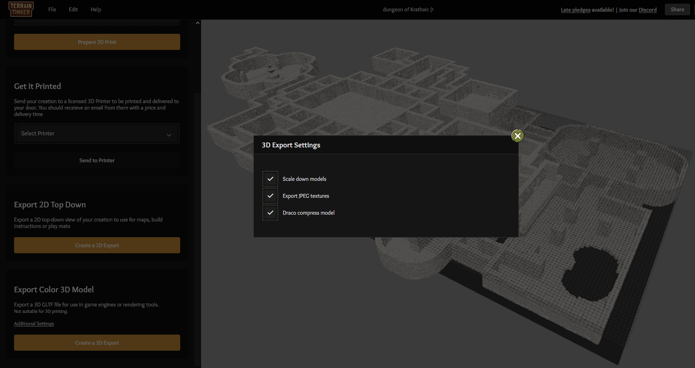695x368 pixels.
Task: Open the Select Printer dropdown
Action: point(97,133)
